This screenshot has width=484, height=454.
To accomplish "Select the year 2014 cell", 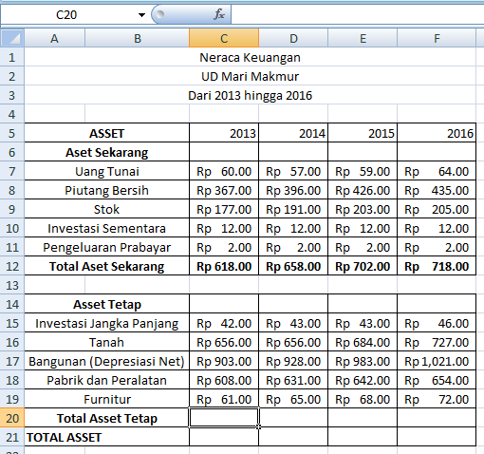I will coord(293,133).
